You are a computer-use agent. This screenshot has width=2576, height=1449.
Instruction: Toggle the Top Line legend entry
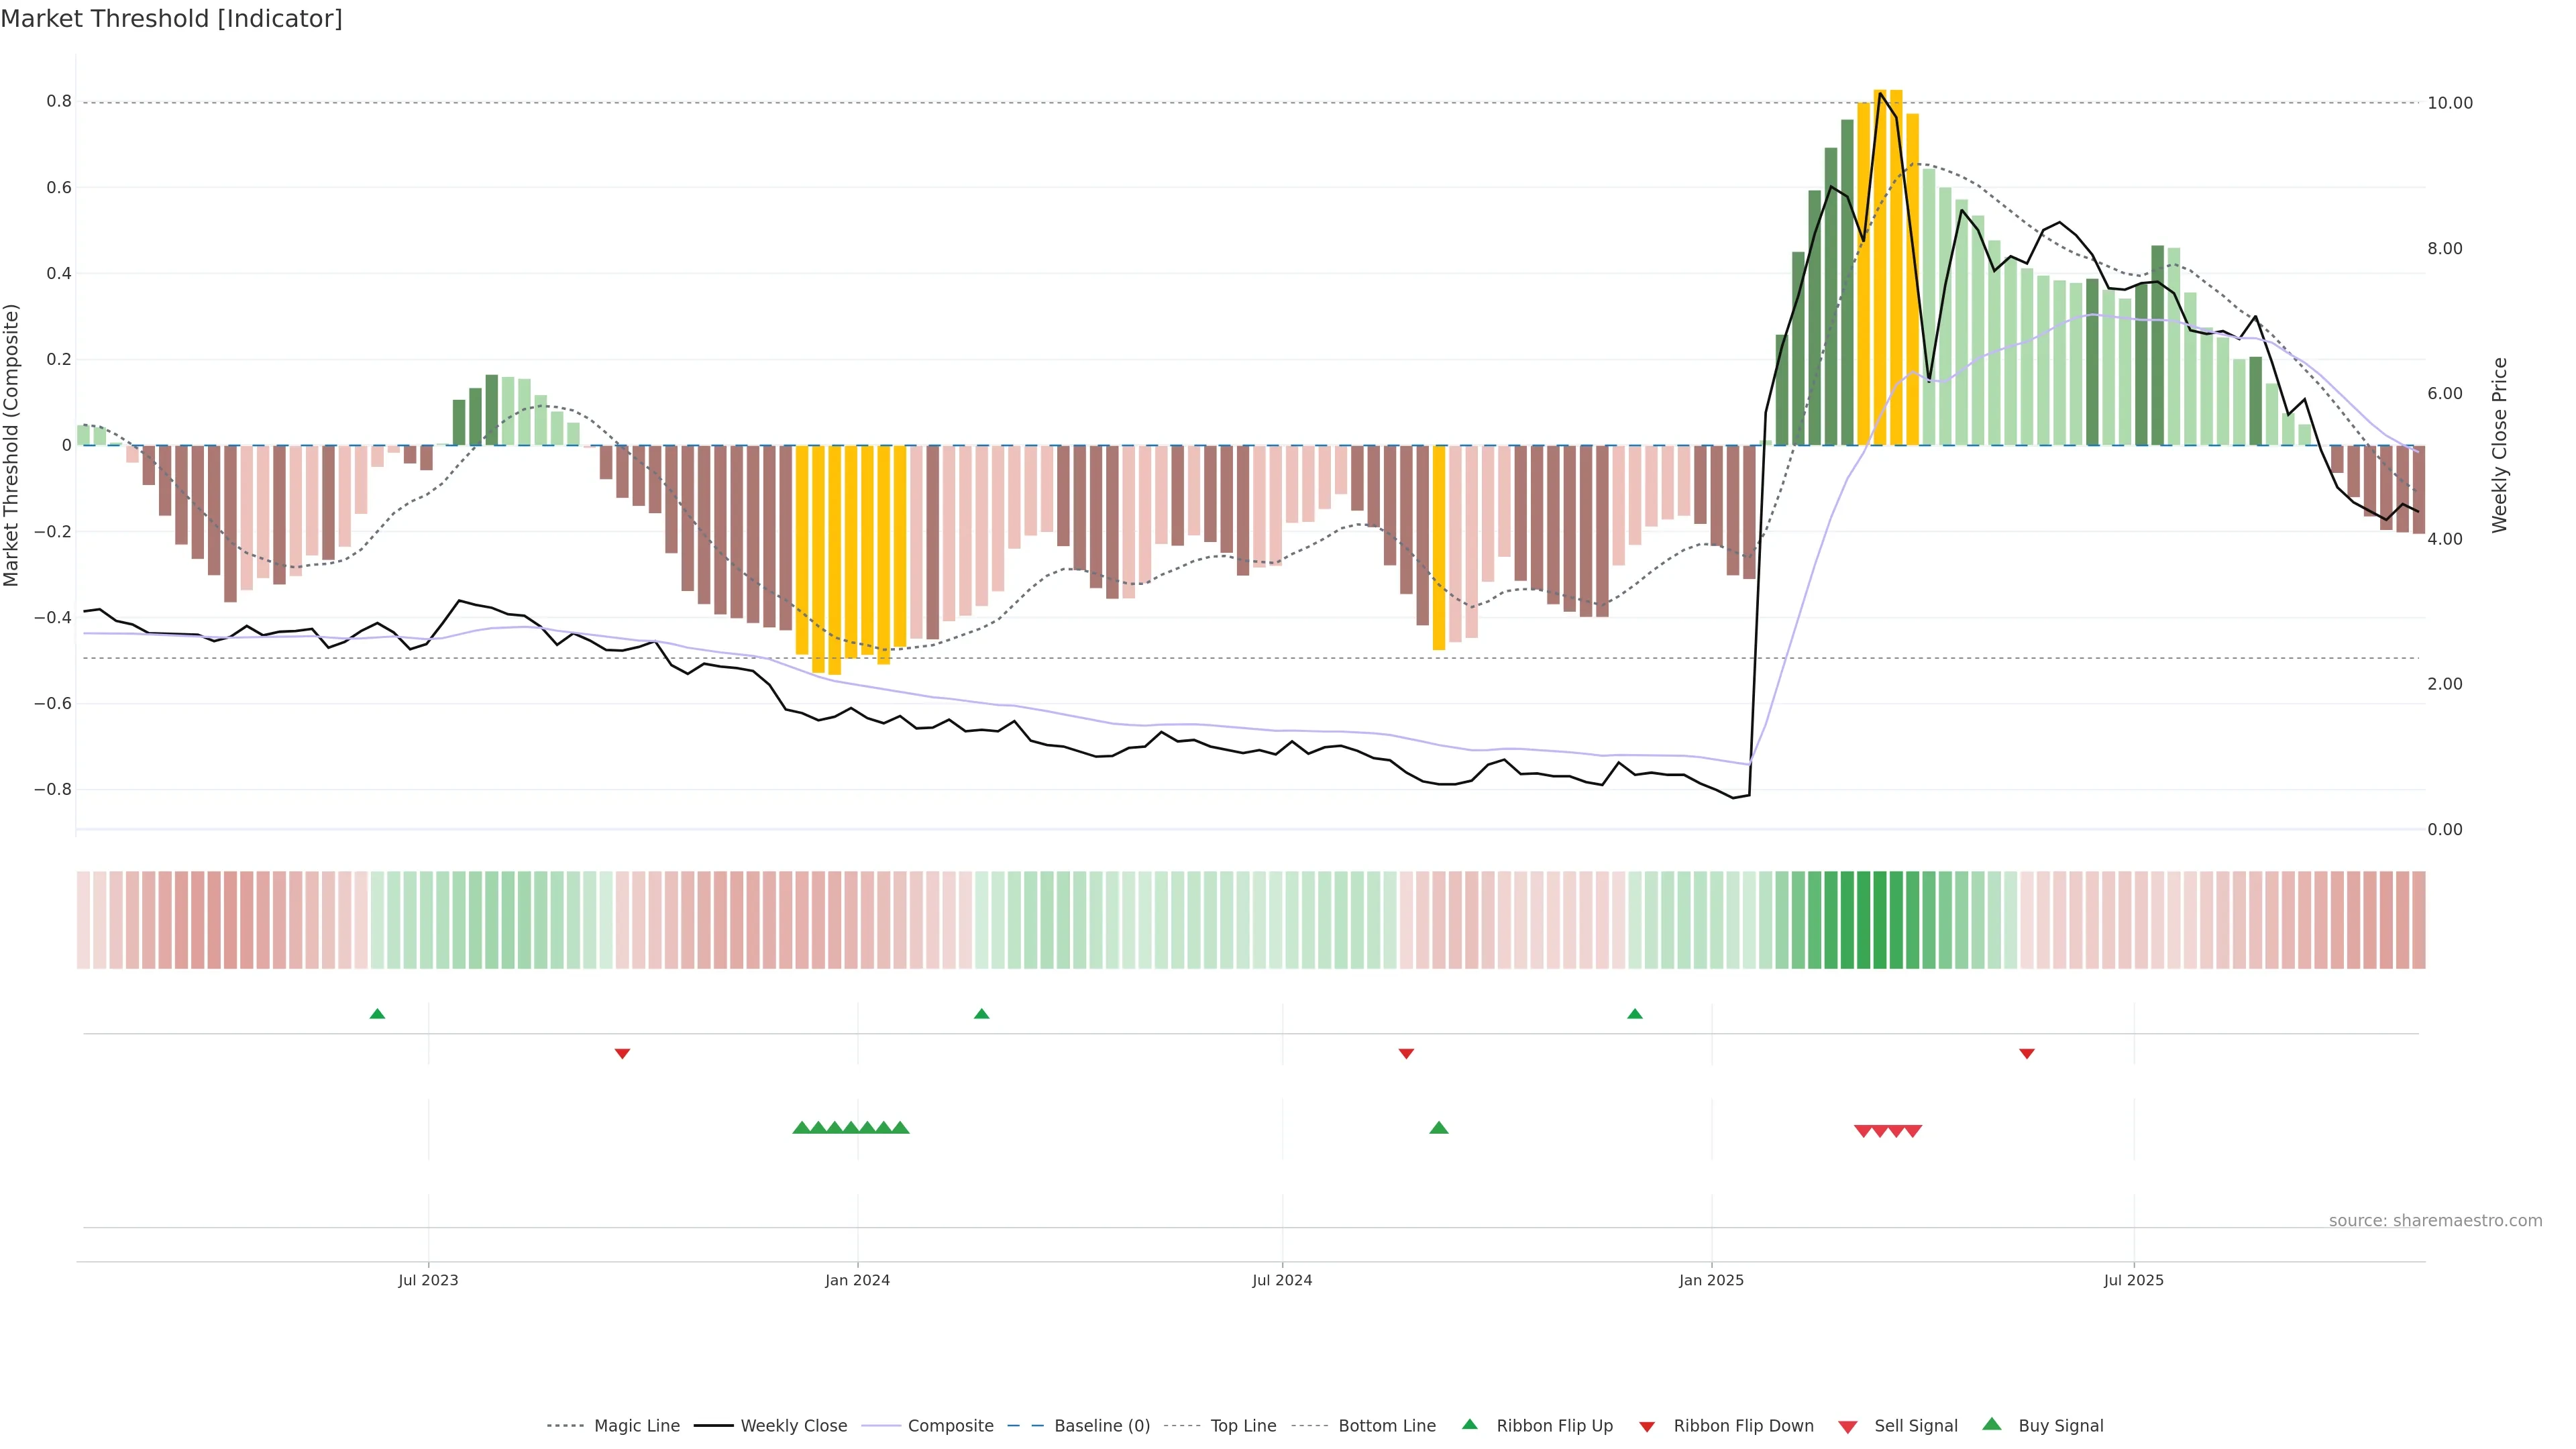[1243, 1425]
